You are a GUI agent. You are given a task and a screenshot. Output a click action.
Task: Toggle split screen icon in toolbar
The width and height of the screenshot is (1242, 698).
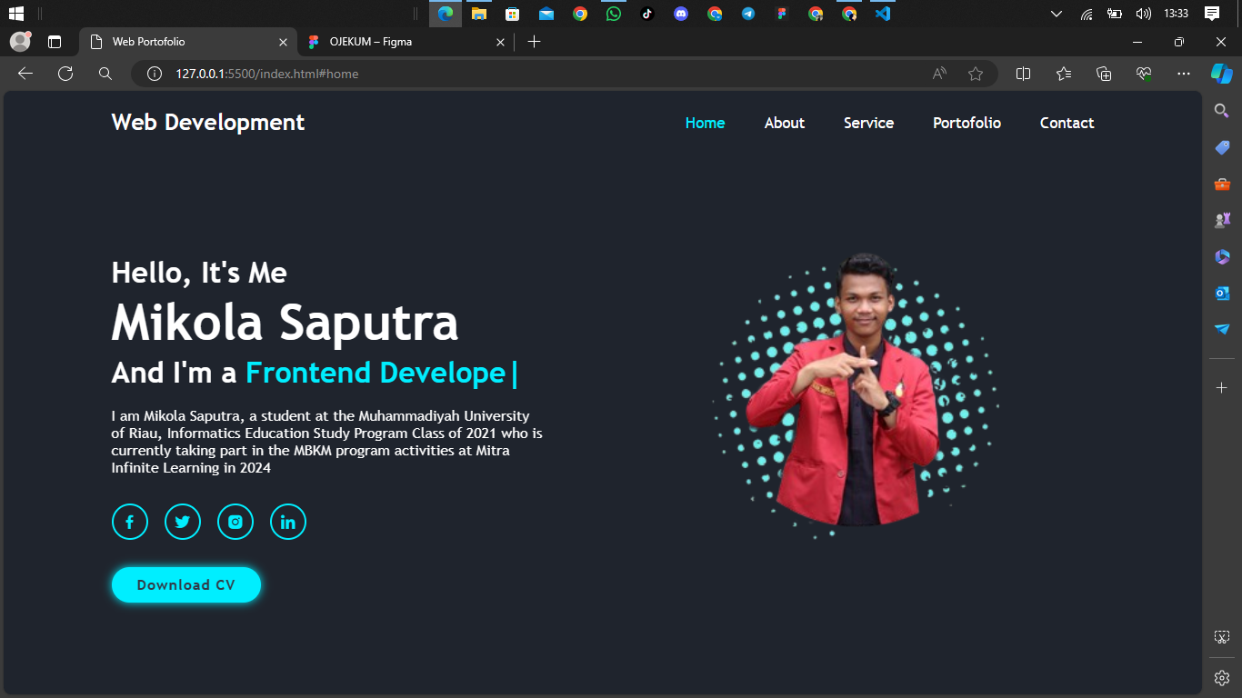pos(1023,74)
